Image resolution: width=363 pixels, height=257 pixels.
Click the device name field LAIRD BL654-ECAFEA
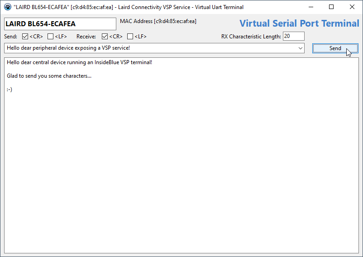click(60, 24)
